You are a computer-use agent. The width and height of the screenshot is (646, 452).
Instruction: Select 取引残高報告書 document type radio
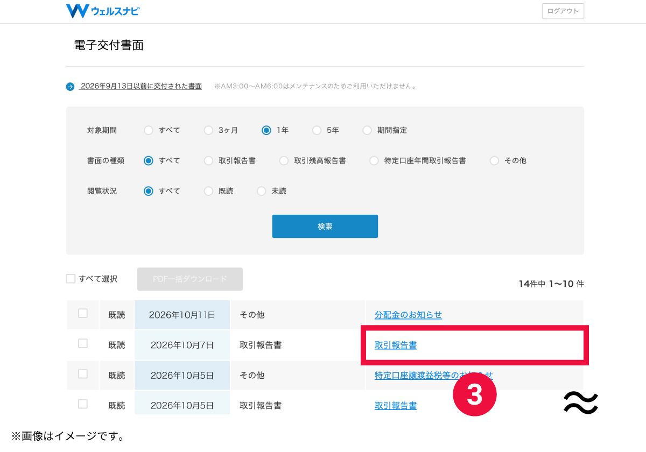[x=284, y=160]
